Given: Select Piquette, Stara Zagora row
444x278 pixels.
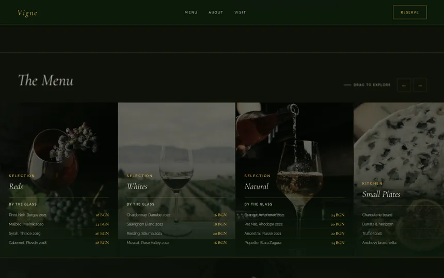Looking at the screenshot, I should [294, 242].
